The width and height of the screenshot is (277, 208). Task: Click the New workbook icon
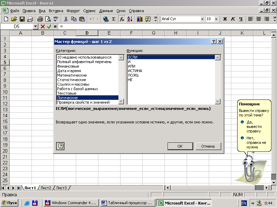pyautogui.click(x=6, y=19)
